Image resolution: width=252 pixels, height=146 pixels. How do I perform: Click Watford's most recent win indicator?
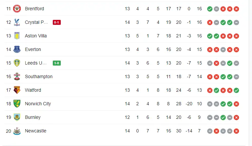click(x=236, y=90)
